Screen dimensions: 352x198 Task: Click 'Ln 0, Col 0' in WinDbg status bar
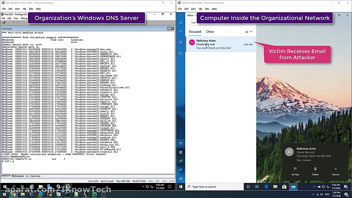93,181
